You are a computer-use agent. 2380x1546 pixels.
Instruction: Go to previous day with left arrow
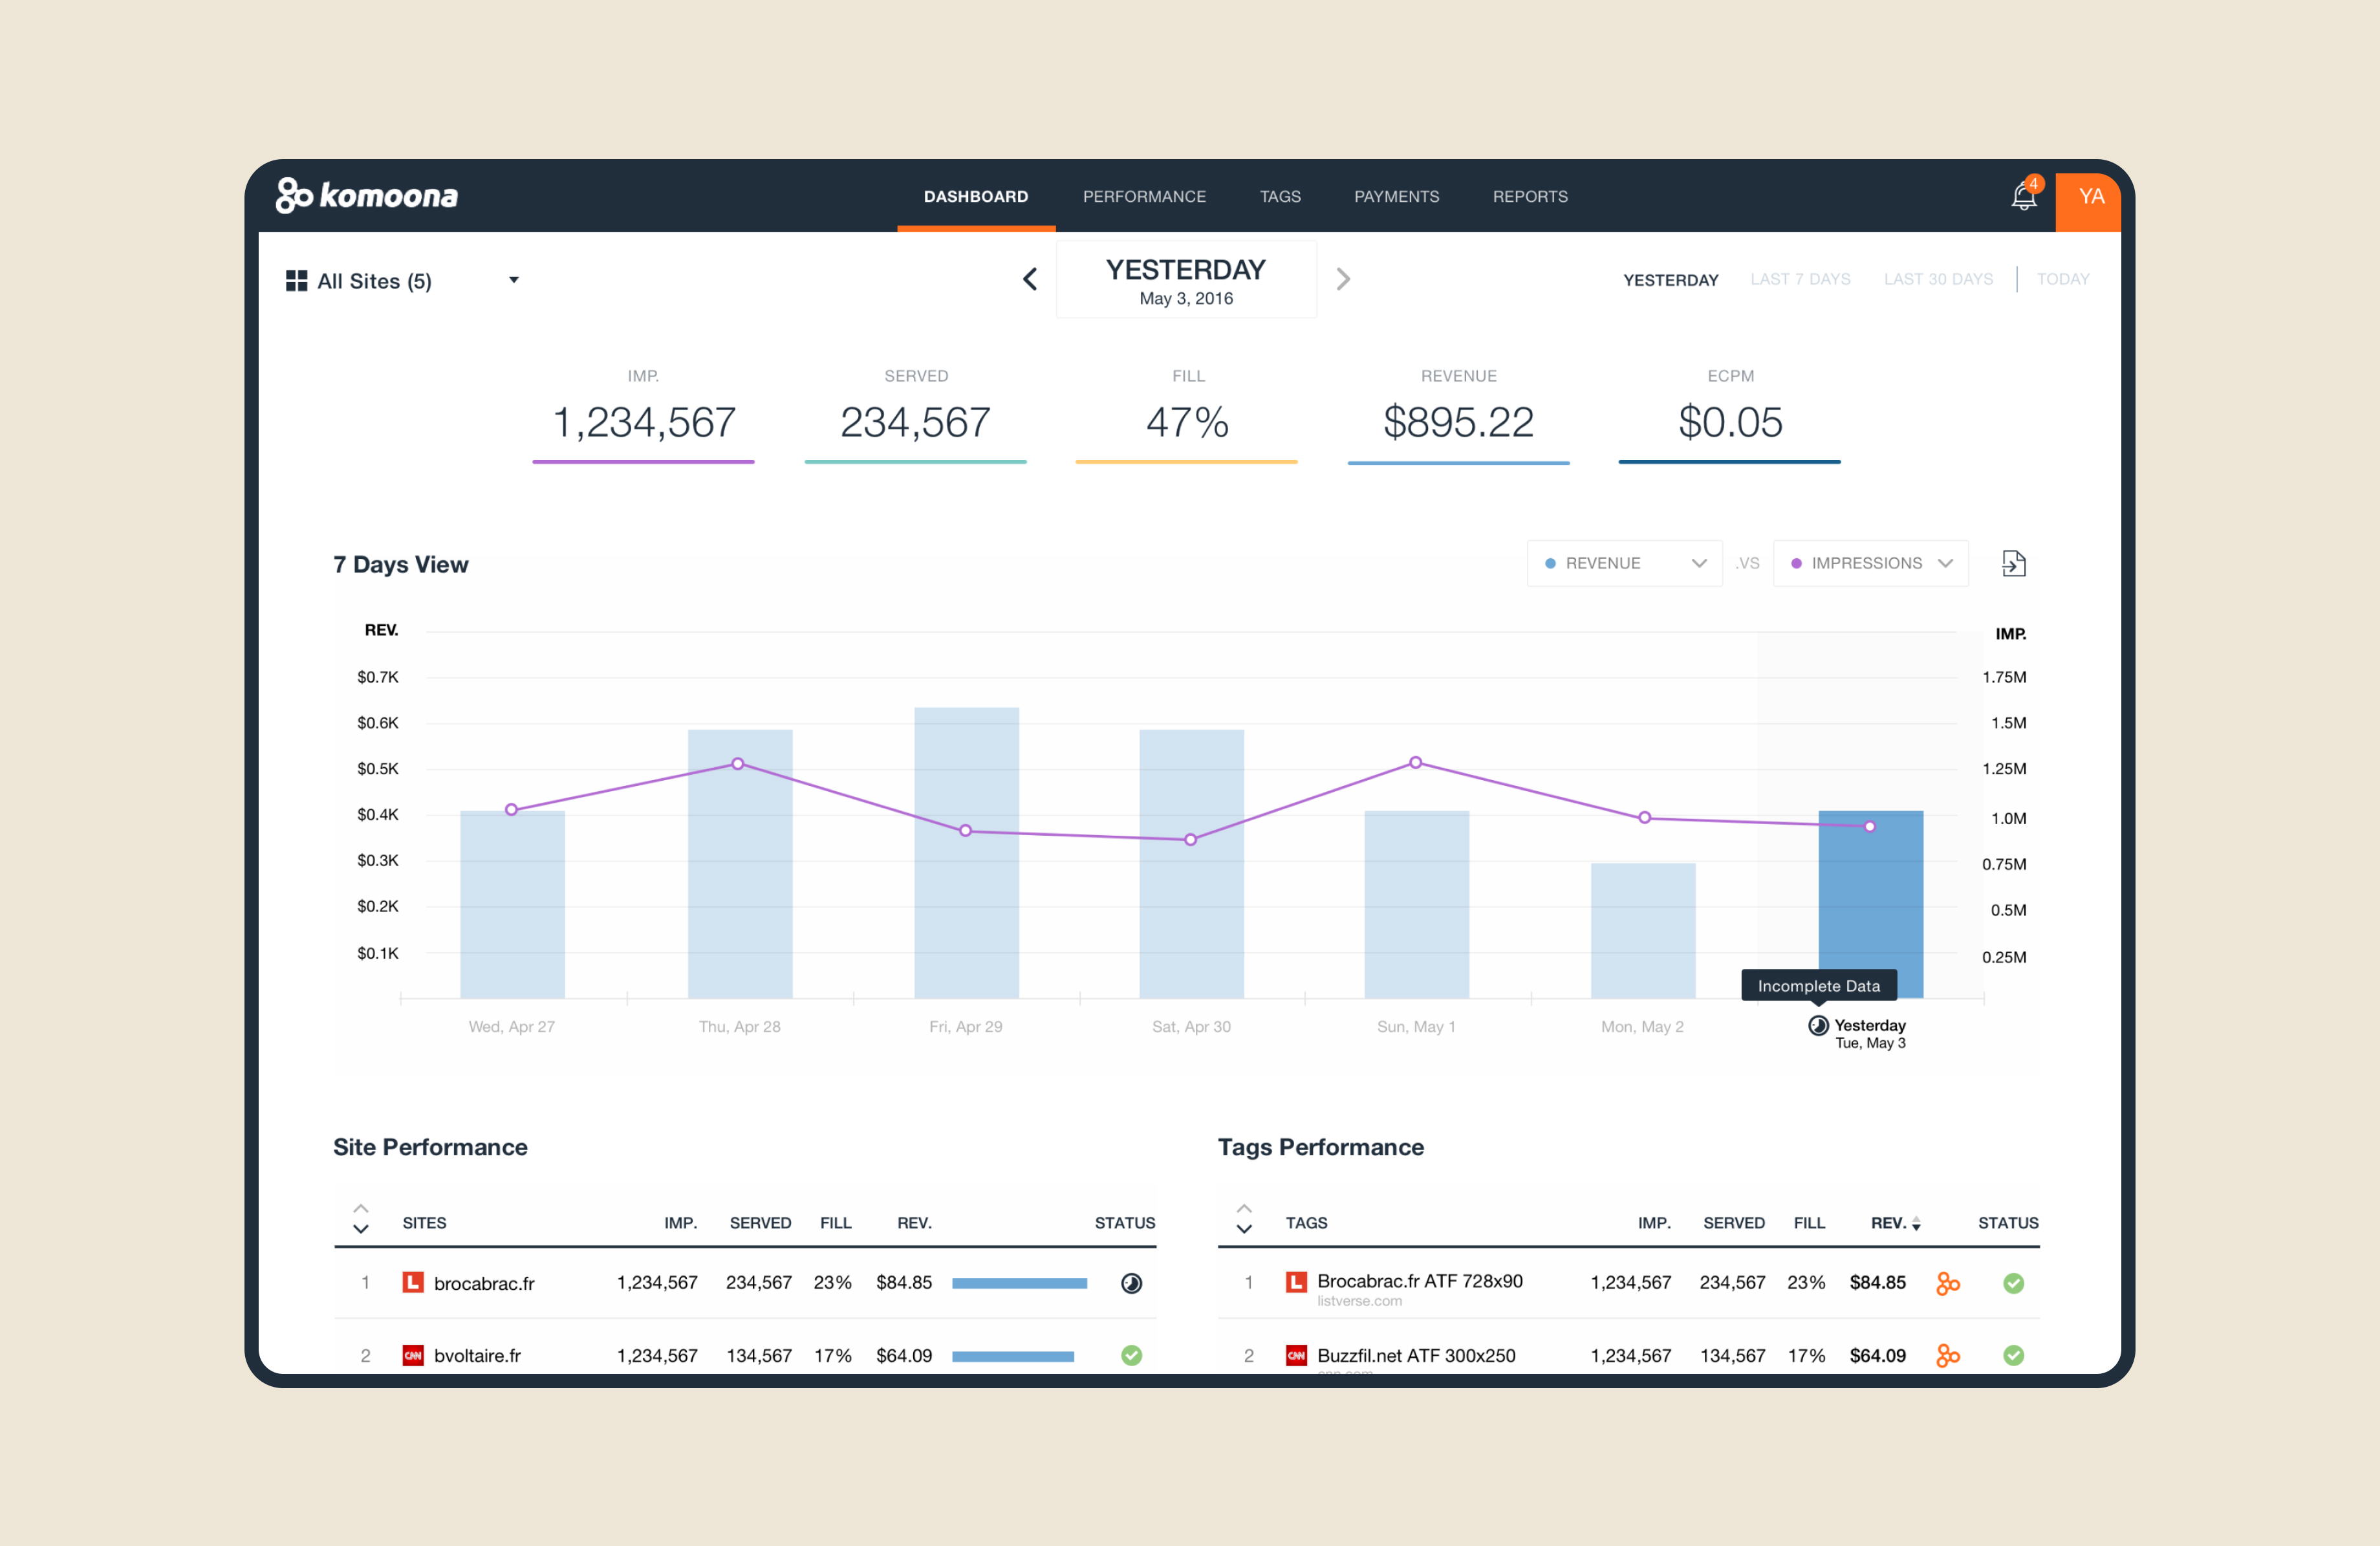pyautogui.click(x=1030, y=279)
